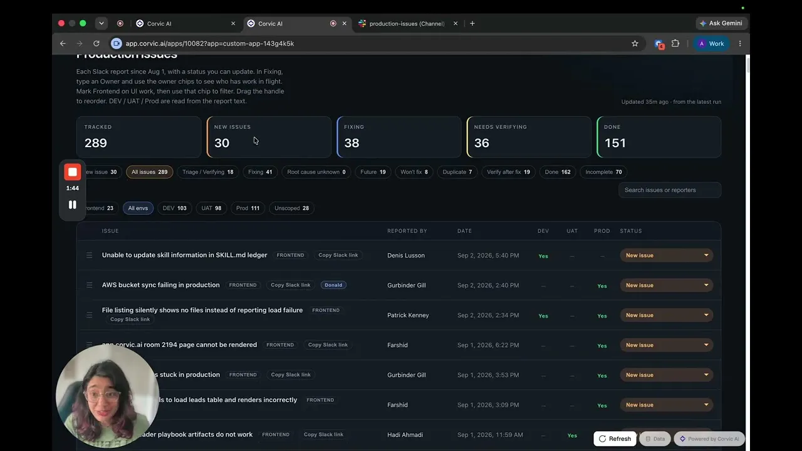Open the Ask Gemini button

click(x=721, y=23)
